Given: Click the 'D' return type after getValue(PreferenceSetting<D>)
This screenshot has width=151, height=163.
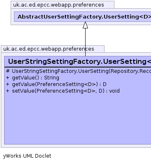Looking at the screenshot, I should click(x=105, y=84).
